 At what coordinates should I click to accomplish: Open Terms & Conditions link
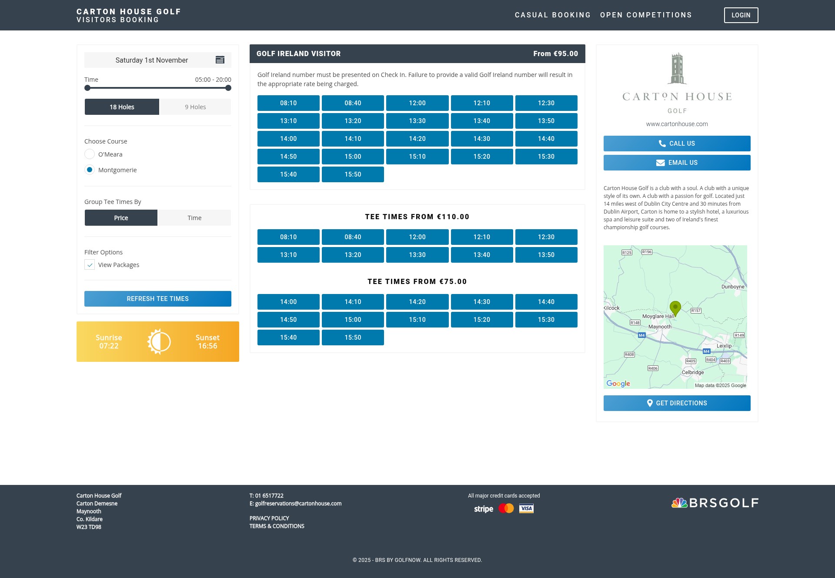point(277,526)
